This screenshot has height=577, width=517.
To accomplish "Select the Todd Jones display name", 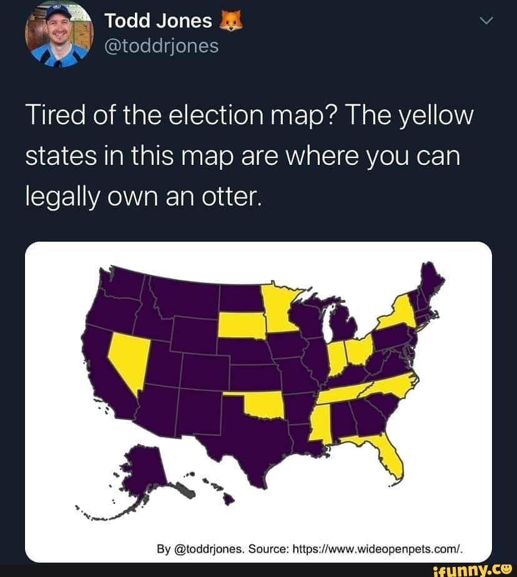I will (158, 19).
